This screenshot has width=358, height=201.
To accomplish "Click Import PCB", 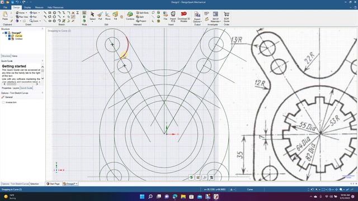I will point(173,16).
